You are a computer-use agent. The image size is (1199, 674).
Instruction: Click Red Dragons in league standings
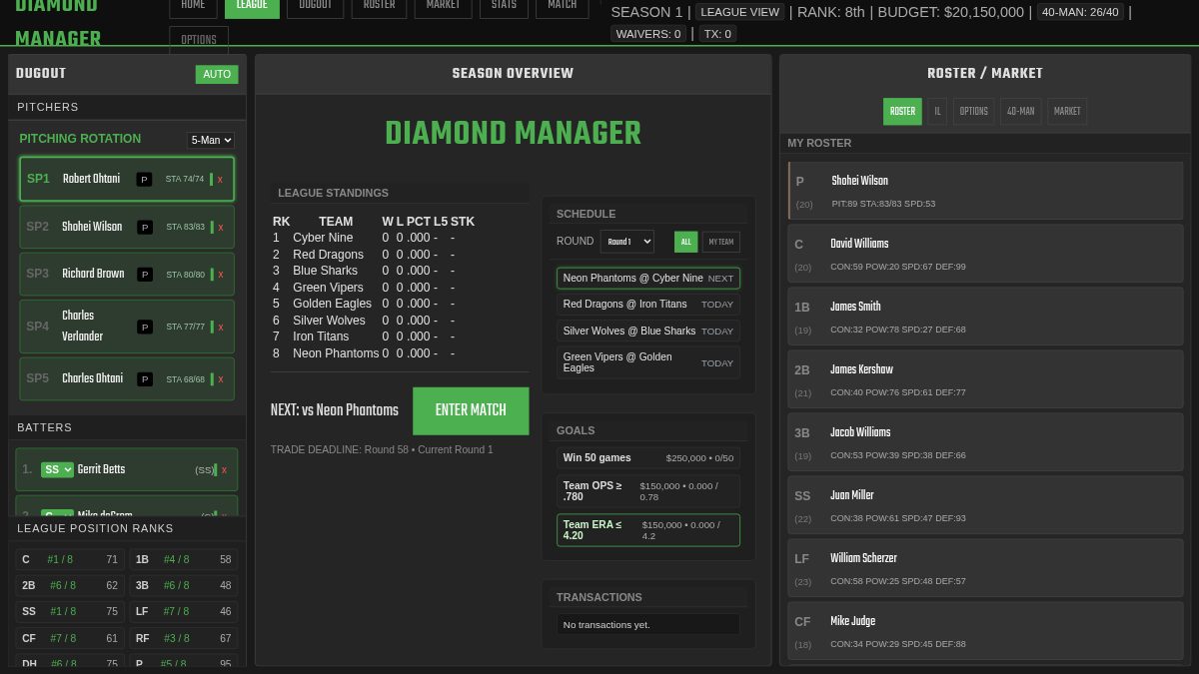(x=328, y=255)
